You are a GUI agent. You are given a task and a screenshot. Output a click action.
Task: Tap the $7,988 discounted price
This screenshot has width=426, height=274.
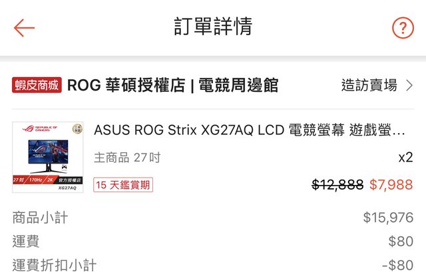pos(391,184)
